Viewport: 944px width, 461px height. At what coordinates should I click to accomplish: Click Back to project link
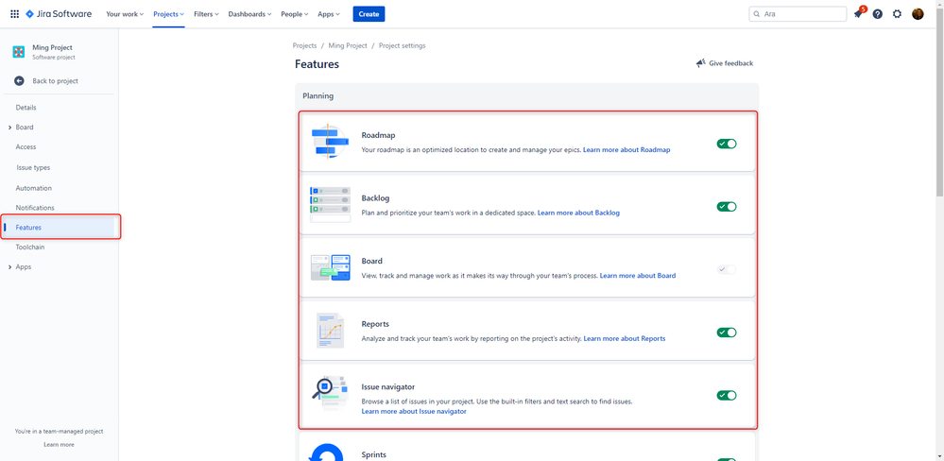(56, 80)
